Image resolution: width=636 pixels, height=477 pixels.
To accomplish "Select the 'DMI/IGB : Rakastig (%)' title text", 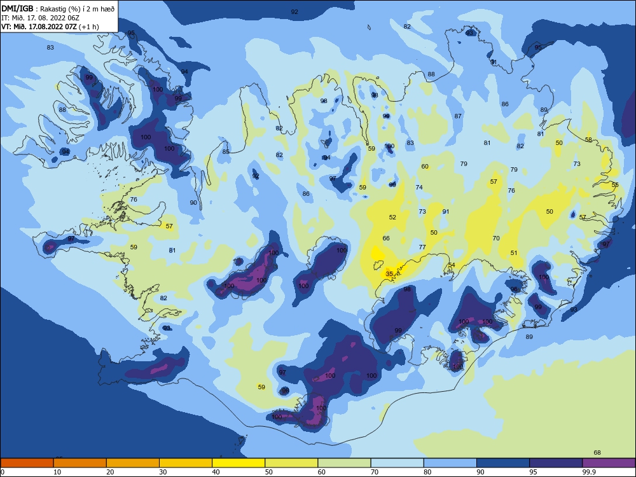I will 59,8.
